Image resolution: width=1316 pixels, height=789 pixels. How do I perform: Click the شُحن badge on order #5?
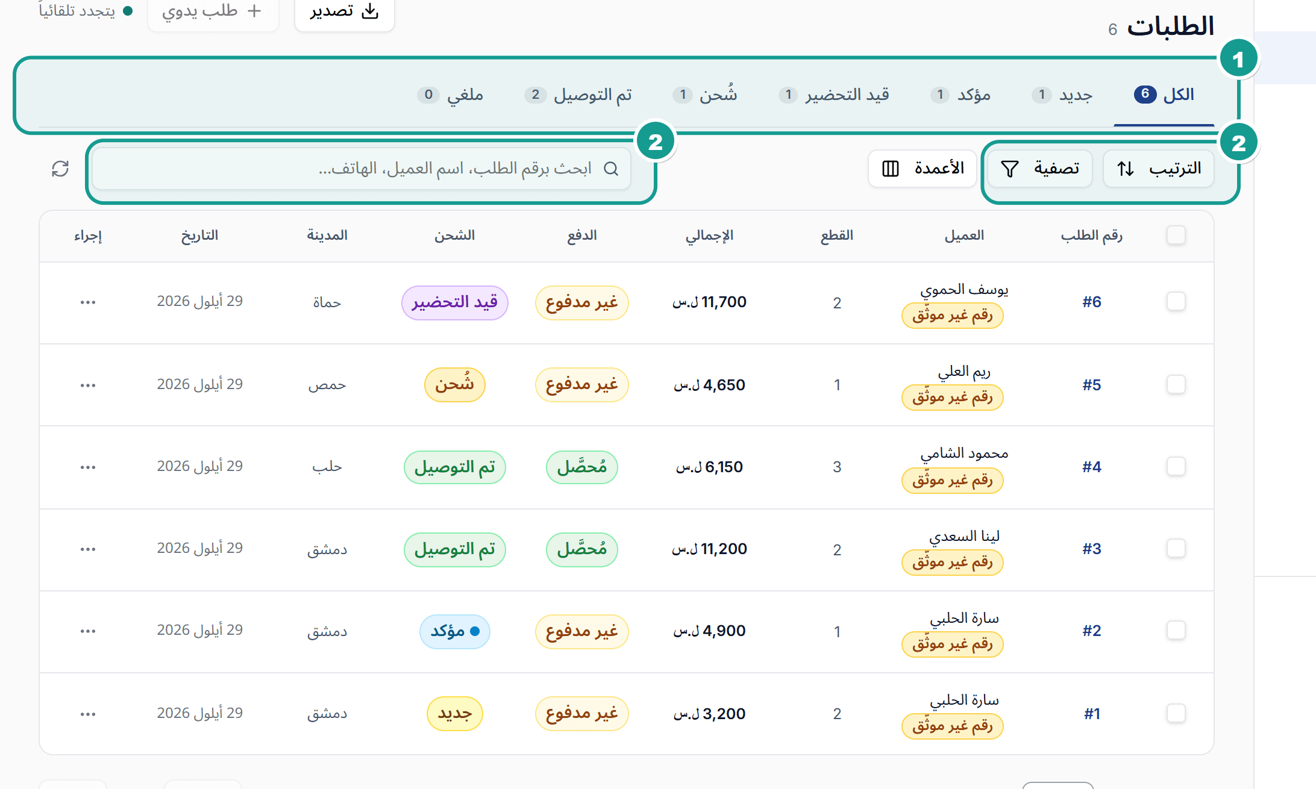pyautogui.click(x=455, y=384)
